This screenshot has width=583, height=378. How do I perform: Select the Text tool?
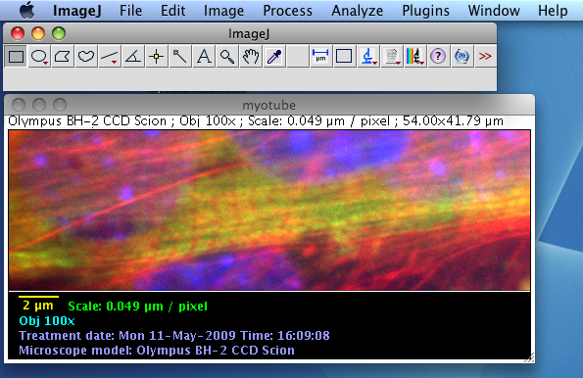(204, 57)
